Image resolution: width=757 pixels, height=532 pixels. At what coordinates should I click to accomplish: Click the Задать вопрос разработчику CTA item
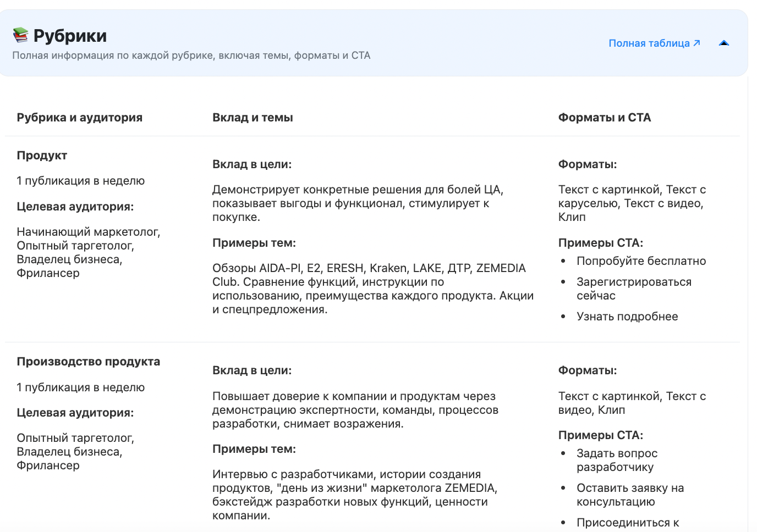tap(617, 460)
